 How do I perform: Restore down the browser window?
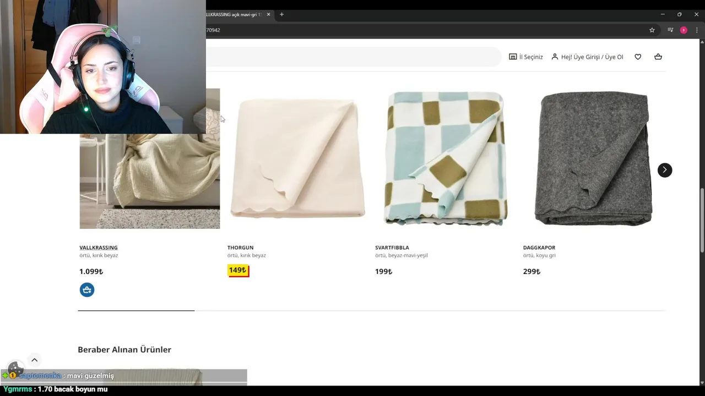(679, 14)
